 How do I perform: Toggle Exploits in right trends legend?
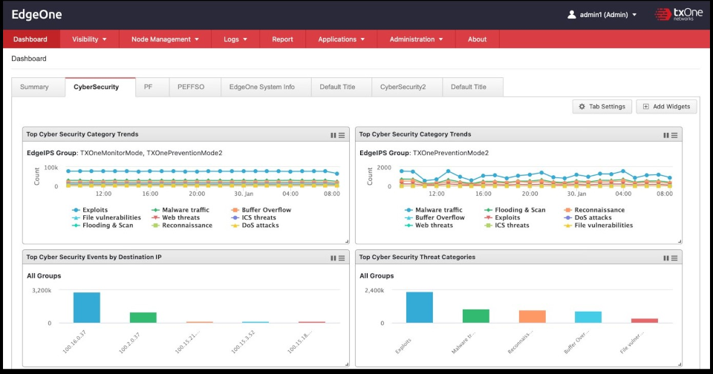pyautogui.click(x=501, y=217)
